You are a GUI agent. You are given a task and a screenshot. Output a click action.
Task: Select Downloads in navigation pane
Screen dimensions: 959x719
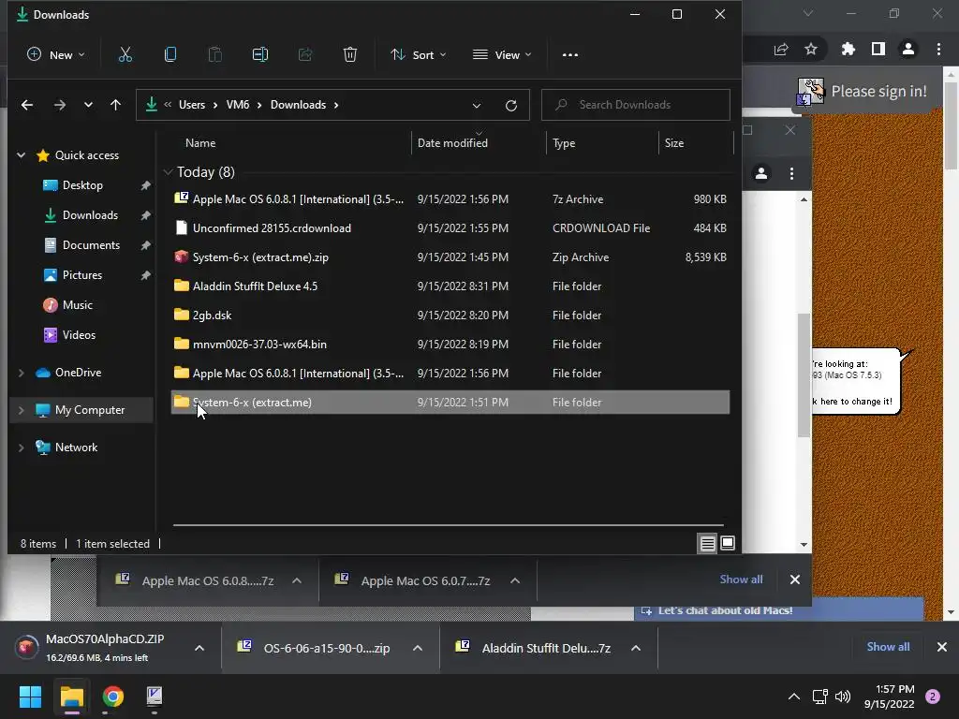click(x=90, y=215)
